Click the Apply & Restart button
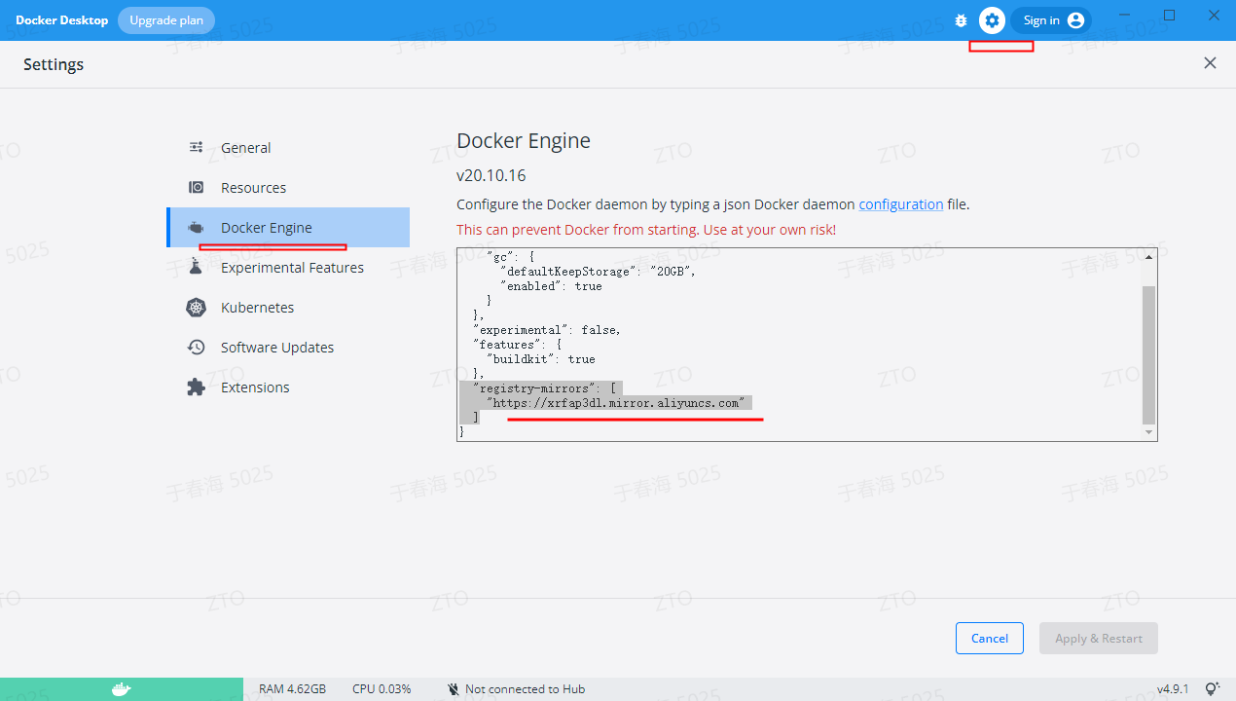Screen dimensions: 1236x701 click(x=1099, y=638)
